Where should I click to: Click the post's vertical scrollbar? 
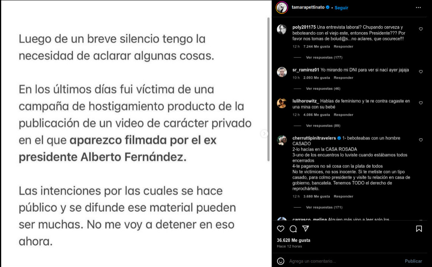268,89
